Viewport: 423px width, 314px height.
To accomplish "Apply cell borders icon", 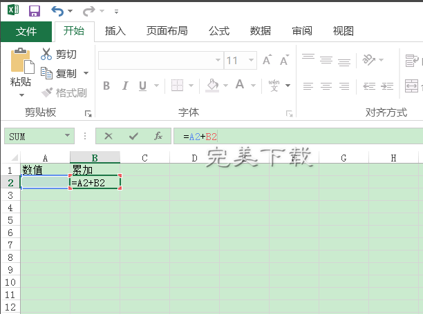I will (177, 86).
